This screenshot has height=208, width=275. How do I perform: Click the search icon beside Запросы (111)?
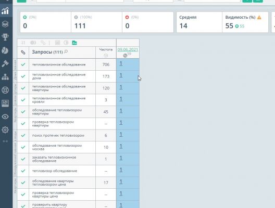66,51
